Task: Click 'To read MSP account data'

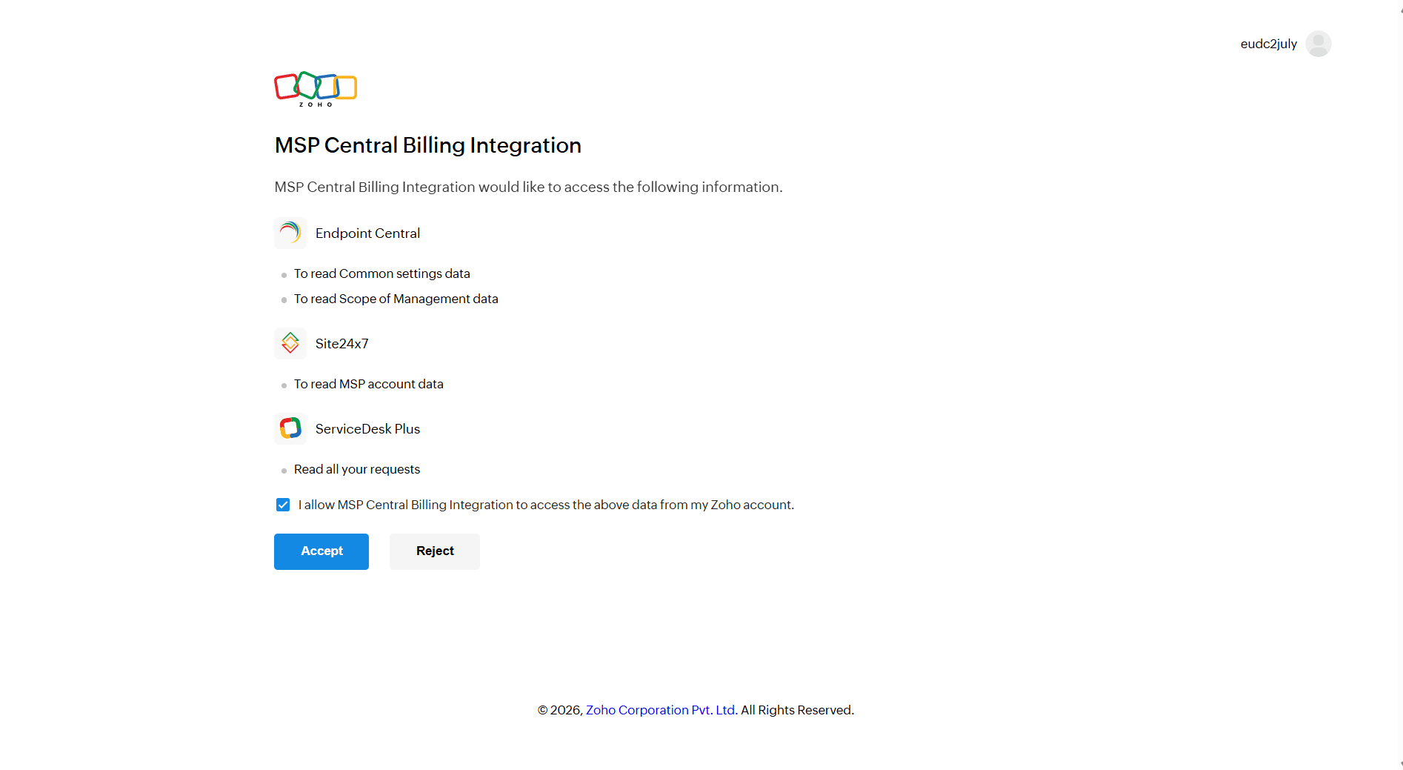Action: tap(369, 384)
